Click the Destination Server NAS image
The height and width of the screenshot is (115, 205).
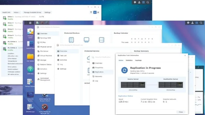pos(171,85)
